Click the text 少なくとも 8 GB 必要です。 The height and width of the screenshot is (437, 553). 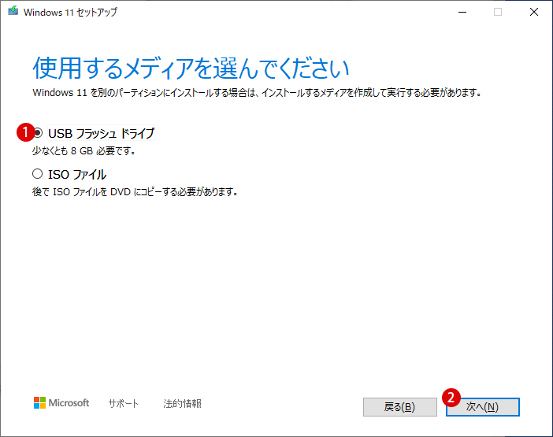coord(84,151)
